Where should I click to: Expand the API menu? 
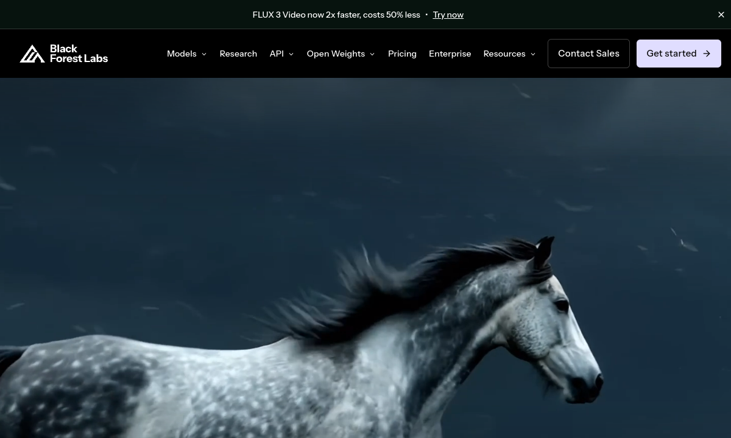pos(281,54)
